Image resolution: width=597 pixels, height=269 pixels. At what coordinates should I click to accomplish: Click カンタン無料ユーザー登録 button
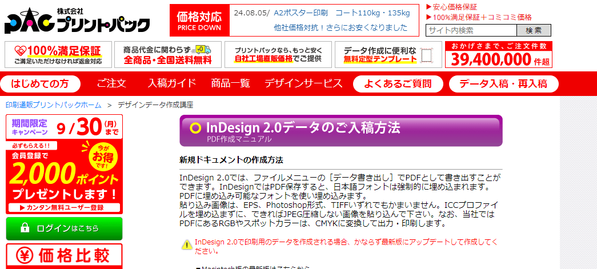click(x=65, y=208)
